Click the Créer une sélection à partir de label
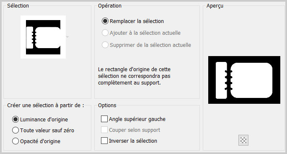This screenshot has height=154, width=287. [46, 105]
